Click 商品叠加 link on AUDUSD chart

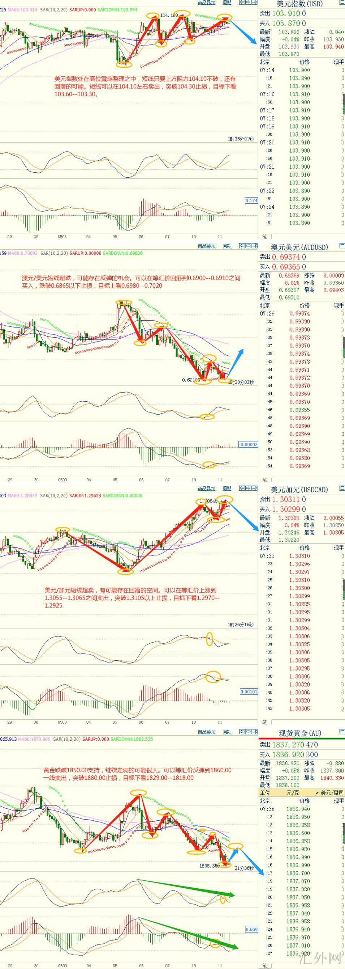[207, 246]
